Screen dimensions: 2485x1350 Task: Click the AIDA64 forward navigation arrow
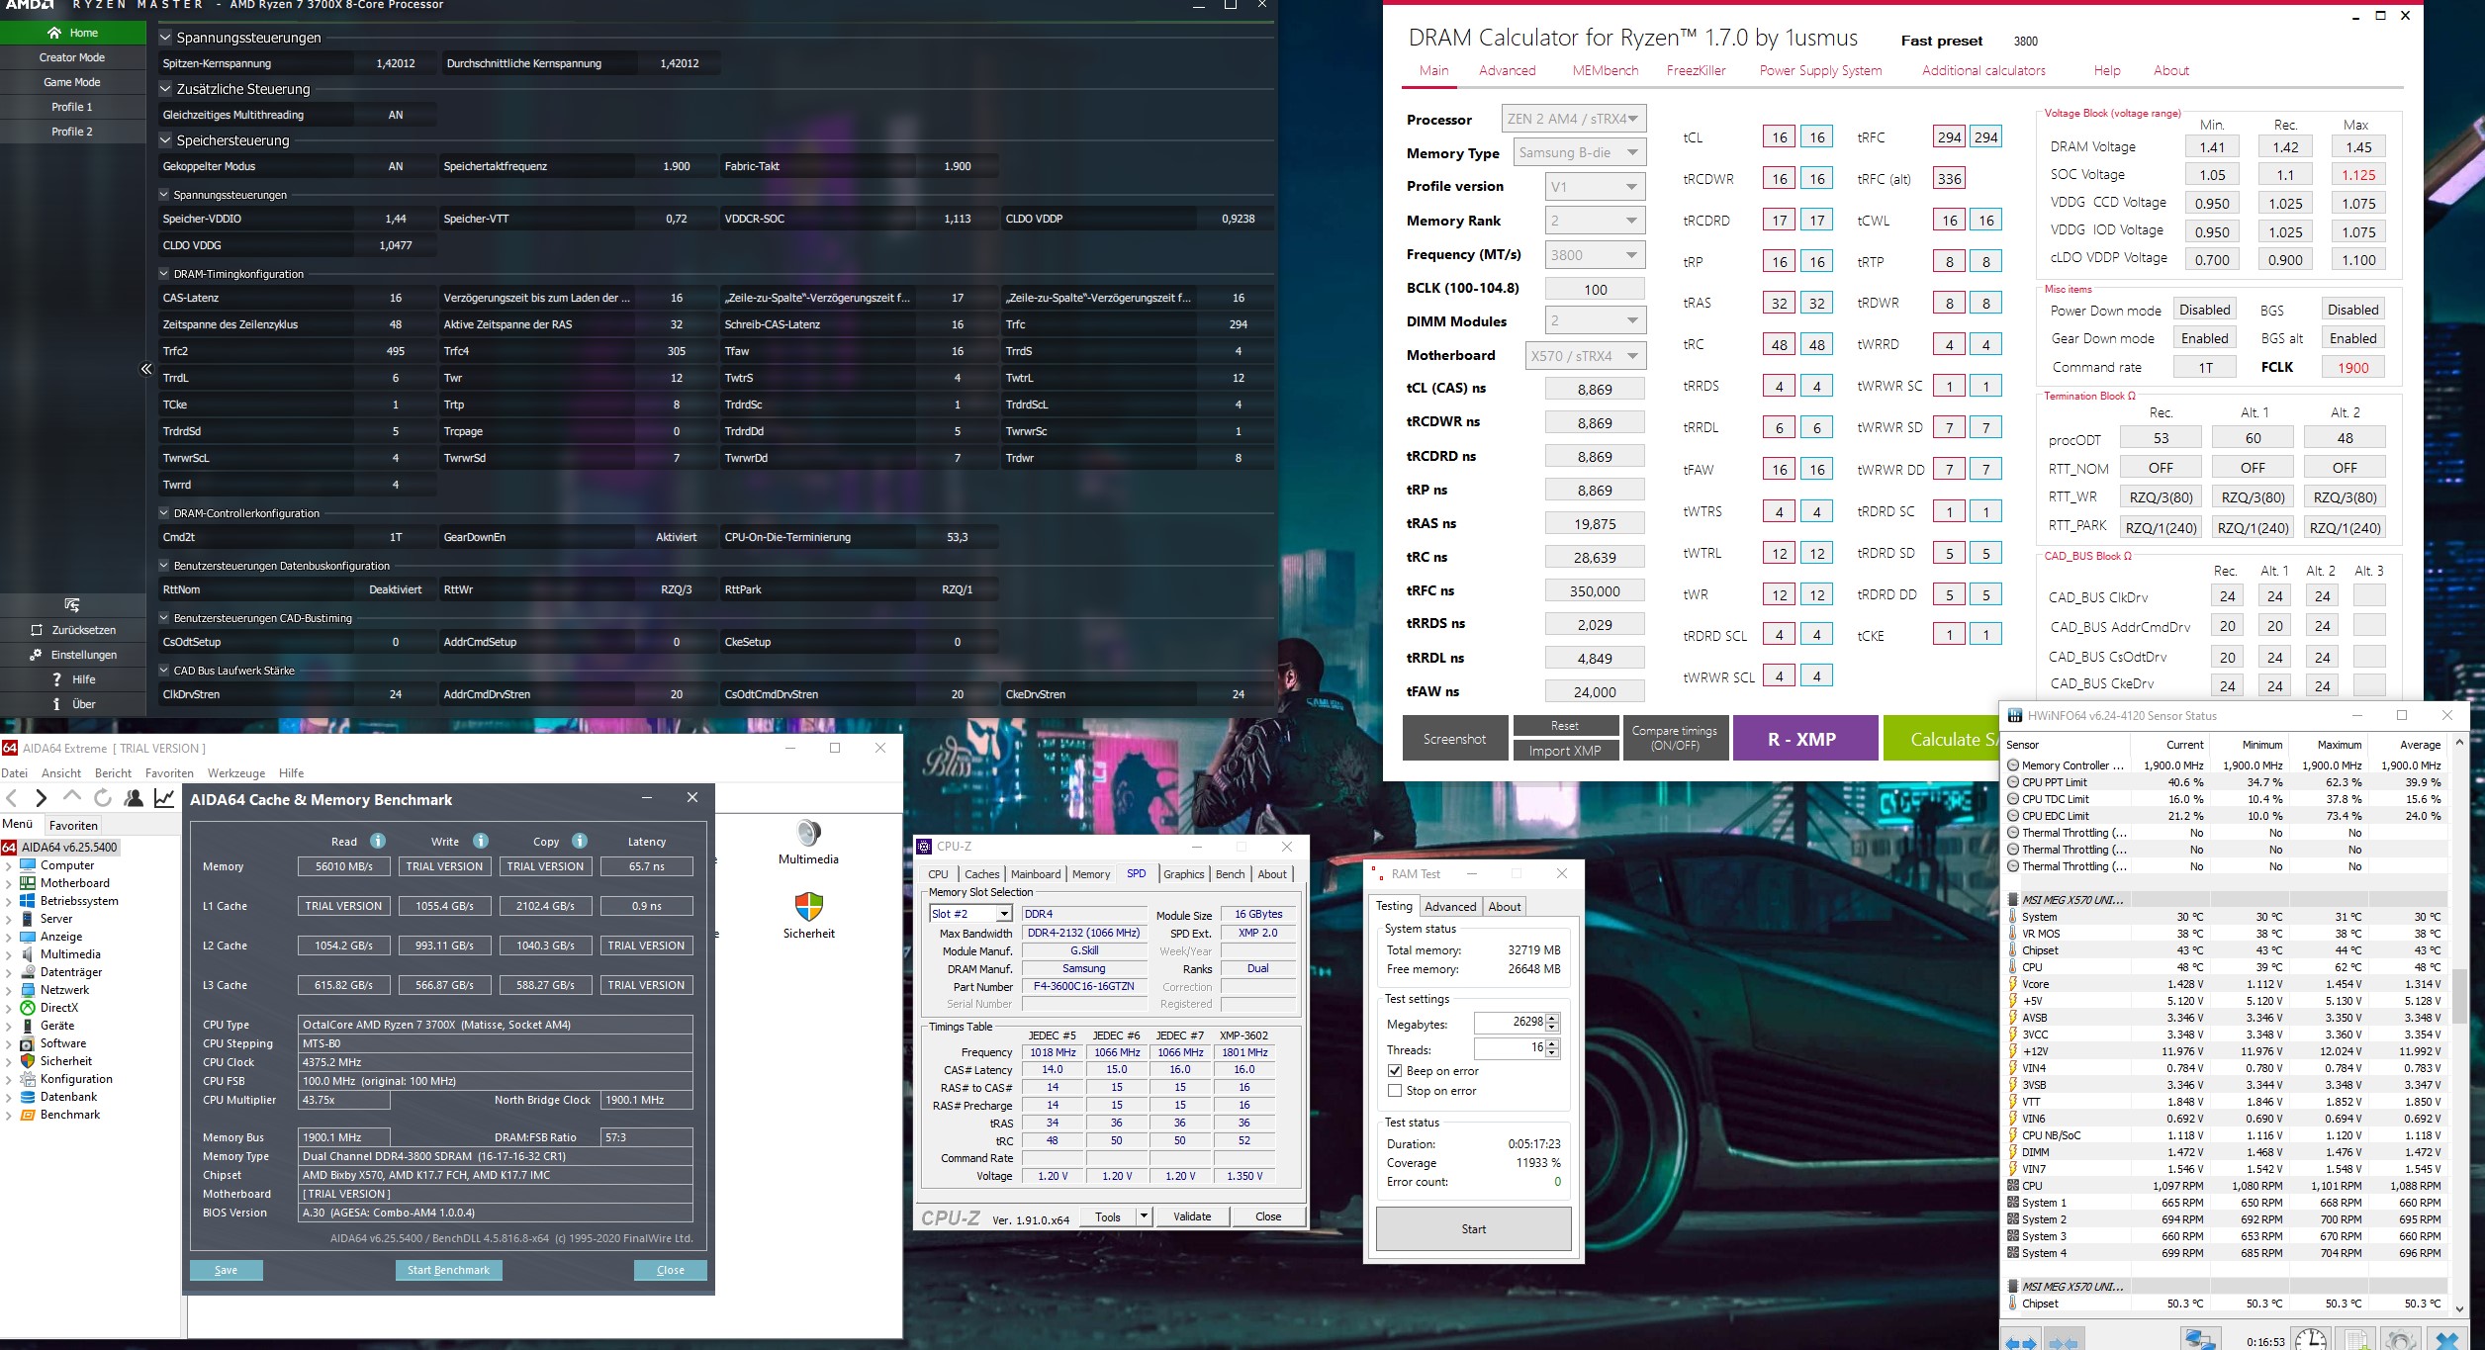(41, 798)
